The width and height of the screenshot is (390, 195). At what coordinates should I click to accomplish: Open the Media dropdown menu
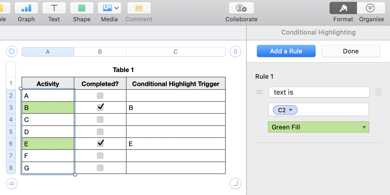tap(109, 8)
